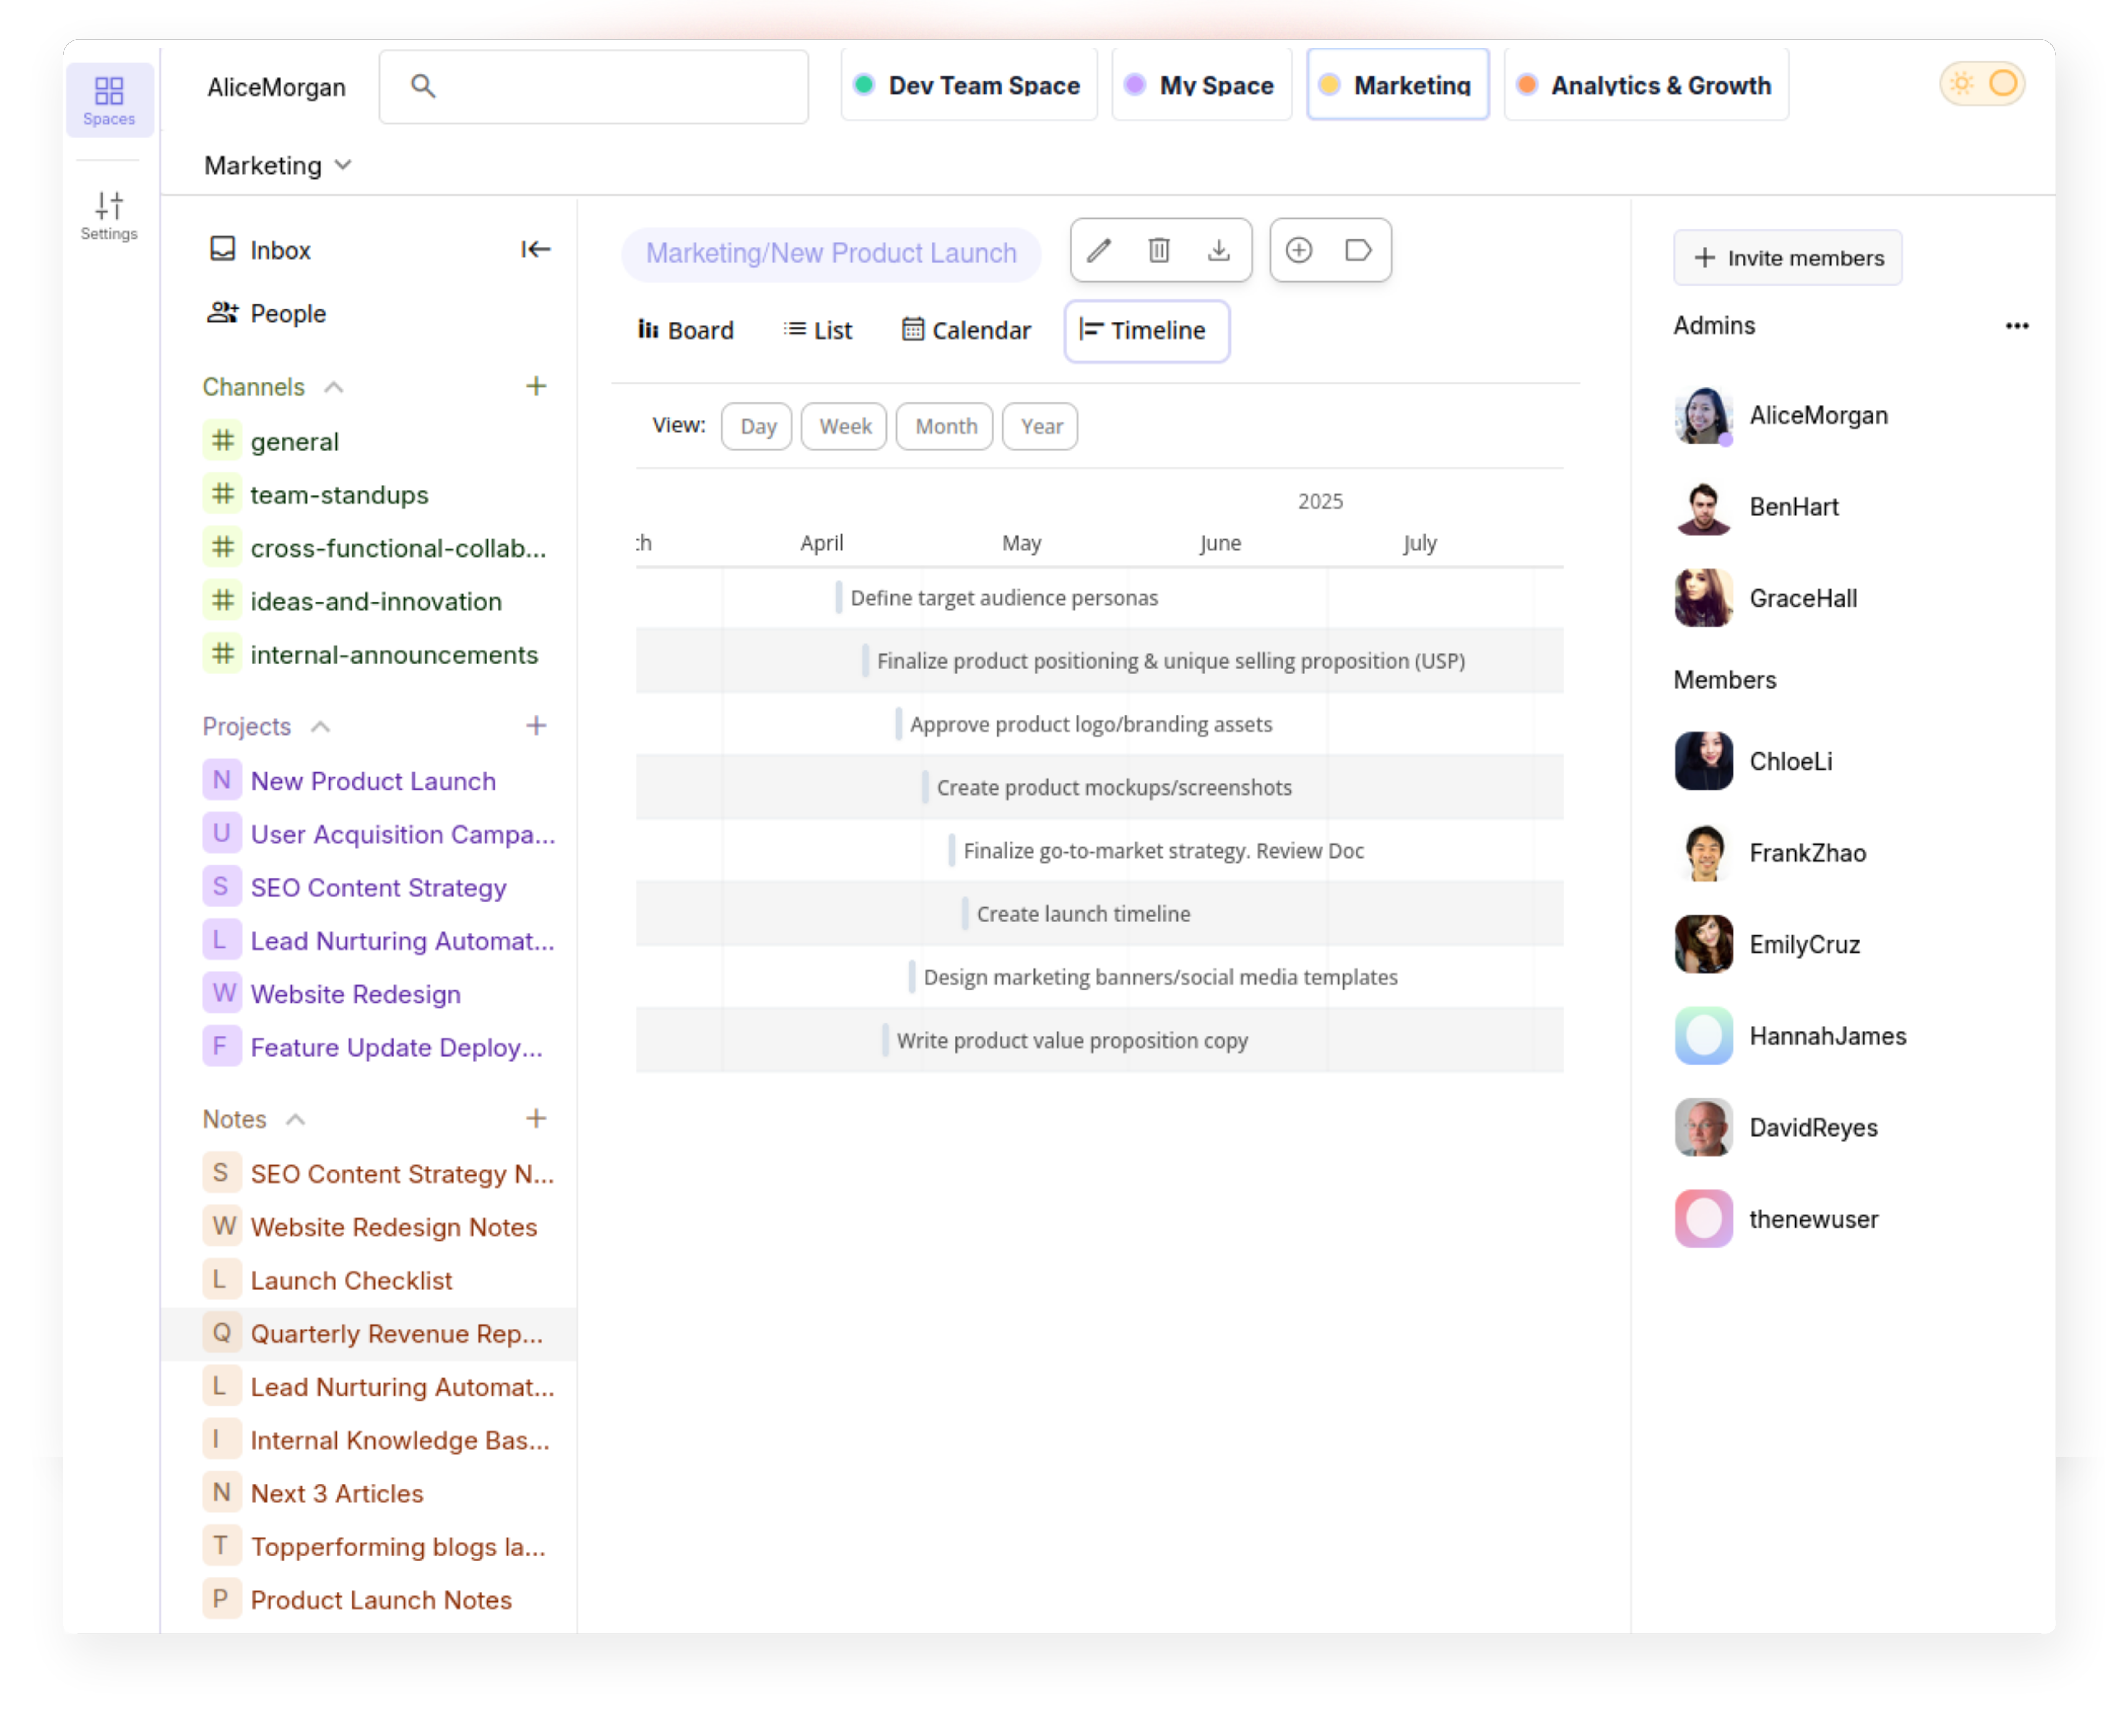Click ChloeLi's avatar in Members
The height and width of the screenshot is (1736, 2119).
click(1704, 761)
